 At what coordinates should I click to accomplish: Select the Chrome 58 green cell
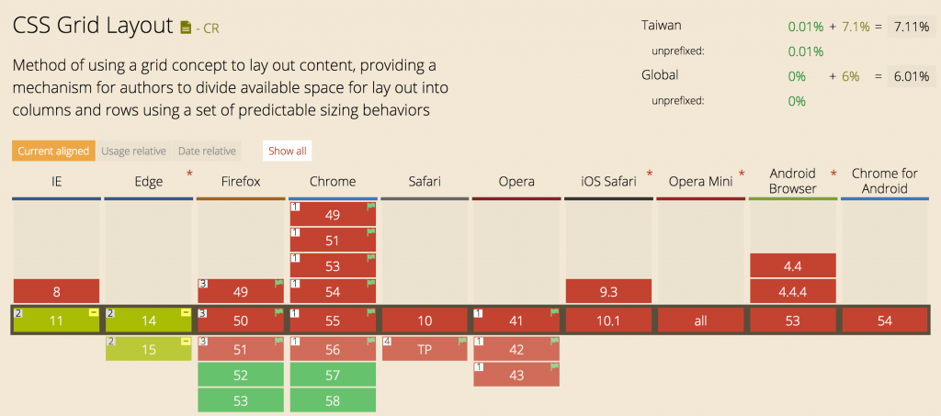coord(333,401)
